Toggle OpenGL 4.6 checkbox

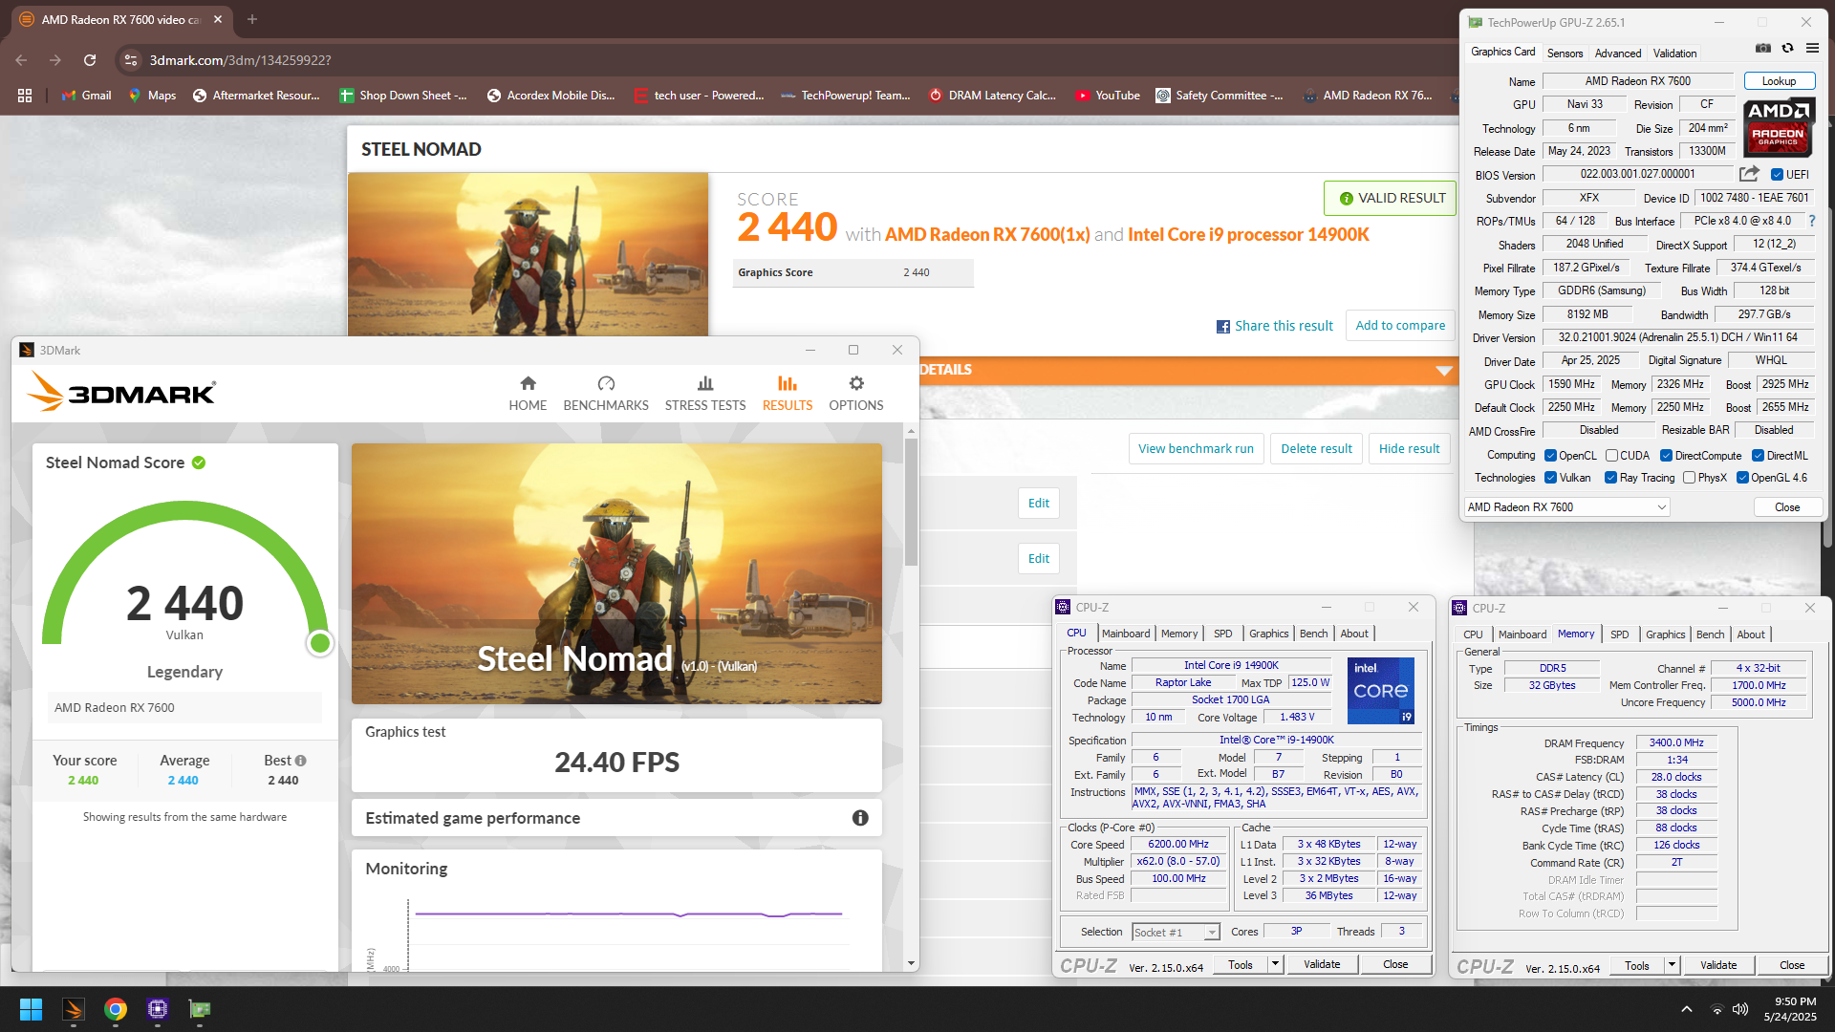coord(1742,478)
